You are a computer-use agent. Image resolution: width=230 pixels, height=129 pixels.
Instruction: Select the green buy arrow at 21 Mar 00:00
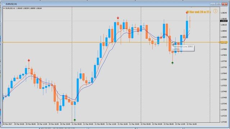pyautogui.click(x=75, y=120)
